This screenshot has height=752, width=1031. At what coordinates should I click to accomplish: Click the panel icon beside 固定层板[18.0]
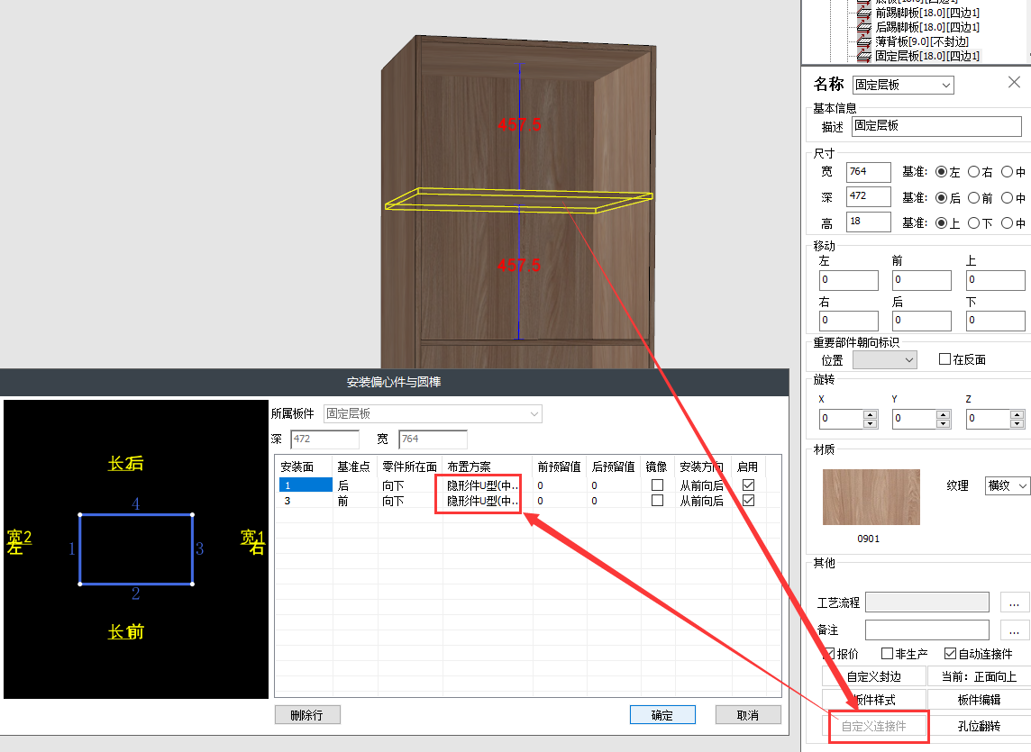tap(864, 56)
